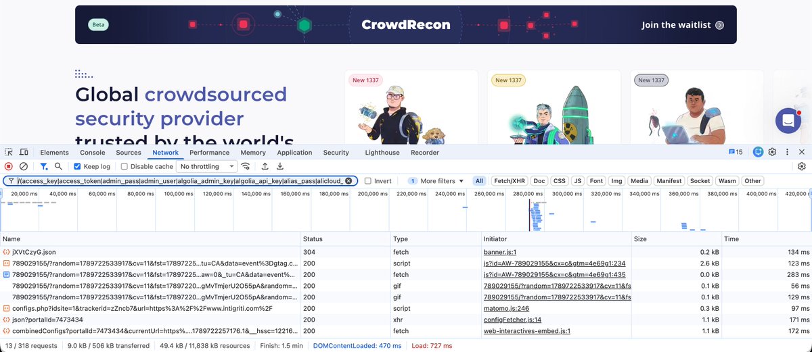This screenshot has width=812, height=352.
Task: Select the Network tab
Action: point(165,153)
